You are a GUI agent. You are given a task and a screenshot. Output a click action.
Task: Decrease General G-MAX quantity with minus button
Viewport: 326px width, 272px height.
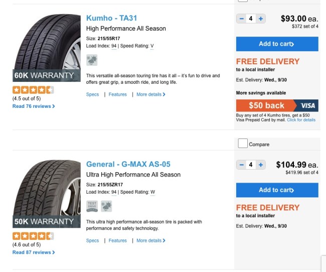241,165
